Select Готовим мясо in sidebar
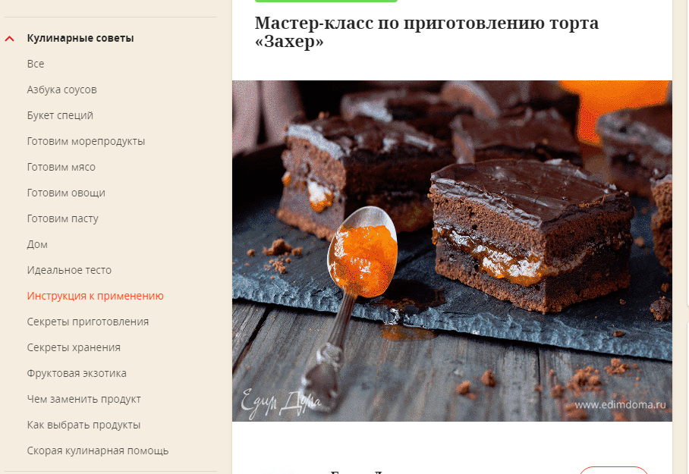This screenshot has width=689, height=474. (61, 167)
